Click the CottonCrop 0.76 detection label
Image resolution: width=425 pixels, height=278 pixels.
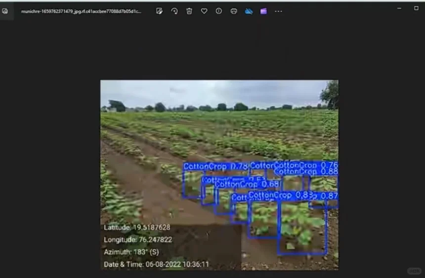(x=306, y=165)
